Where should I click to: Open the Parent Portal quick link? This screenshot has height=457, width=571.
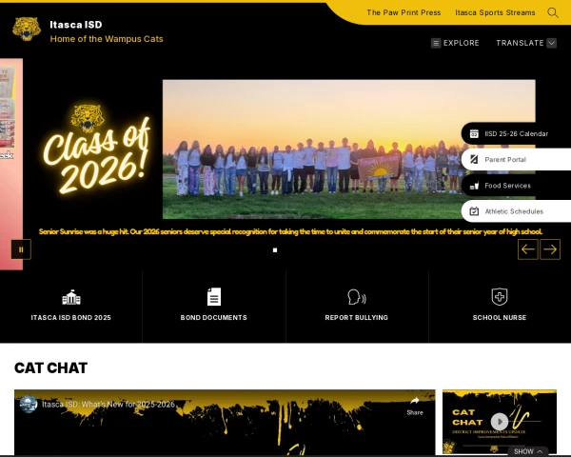(516, 160)
